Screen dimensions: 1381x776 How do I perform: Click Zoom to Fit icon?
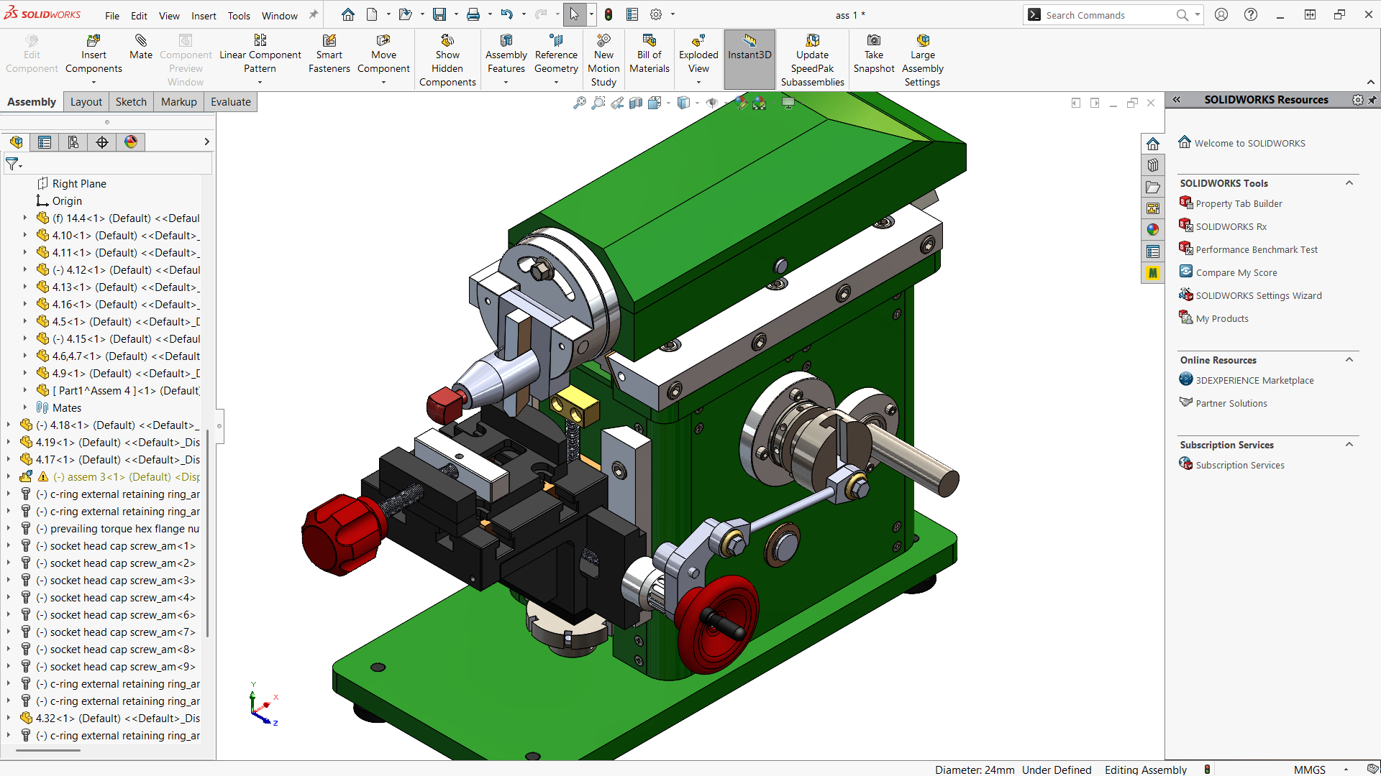(x=579, y=103)
